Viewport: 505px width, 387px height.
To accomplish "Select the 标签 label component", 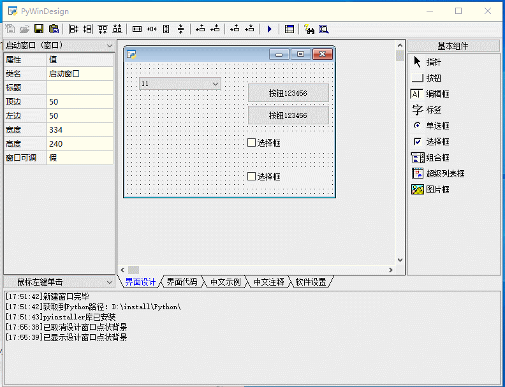I will pos(427,110).
